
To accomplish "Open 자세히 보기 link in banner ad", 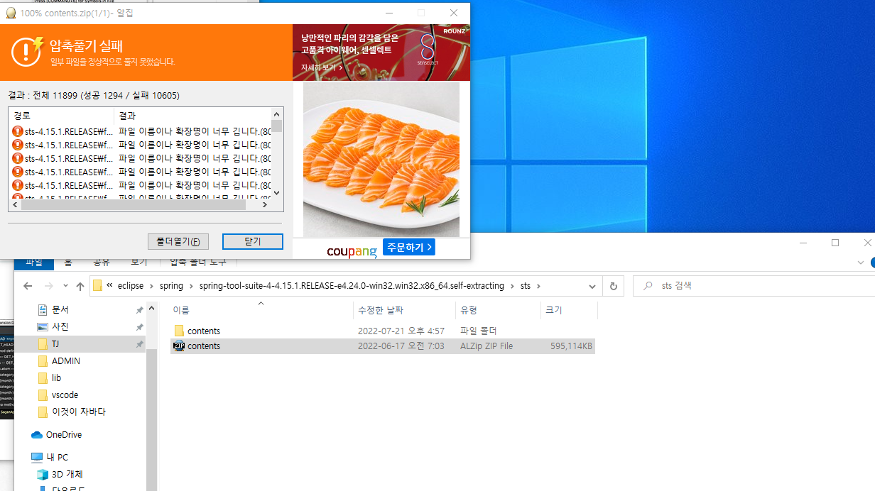I will tap(322, 67).
